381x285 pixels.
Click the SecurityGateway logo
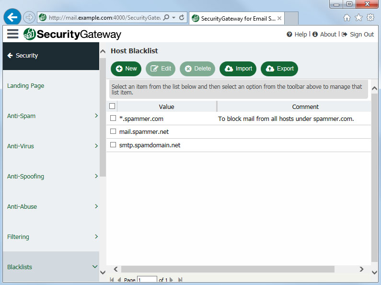[72, 34]
